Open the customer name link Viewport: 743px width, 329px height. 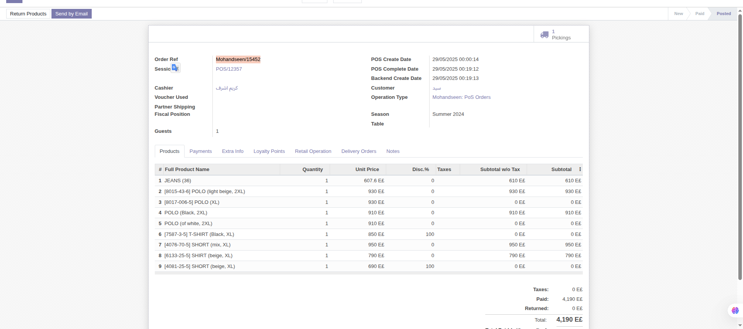tap(437, 88)
